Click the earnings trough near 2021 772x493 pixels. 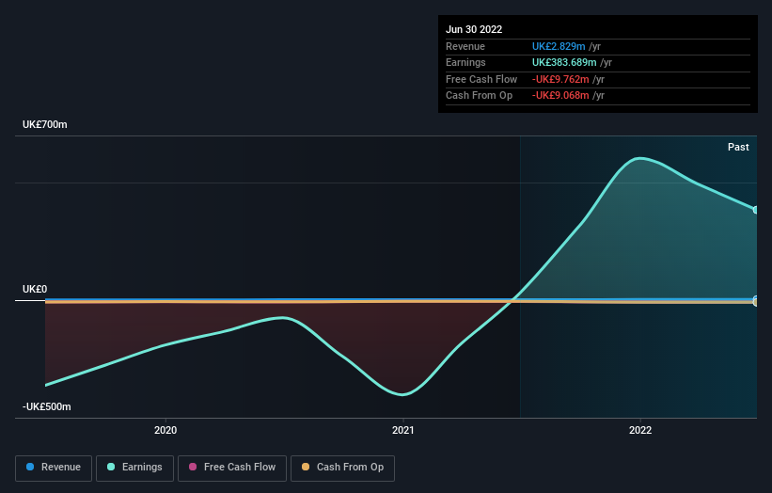tap(402, 394)
